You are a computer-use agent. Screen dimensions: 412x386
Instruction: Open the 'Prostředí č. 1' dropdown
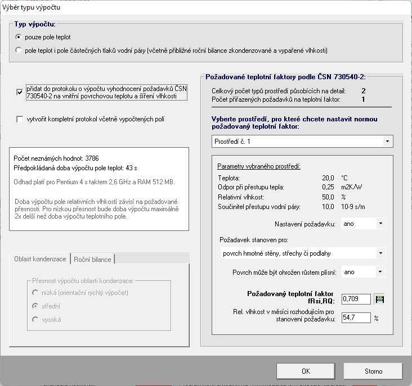(x=302, y=142)
